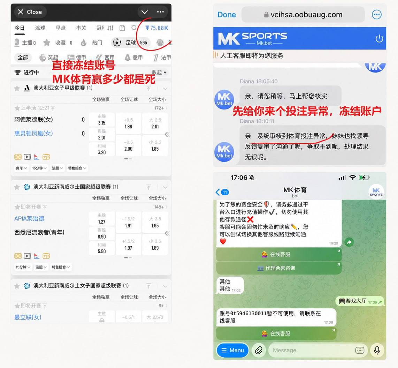This screenshot has width=398, height=368.
Task: Tap the attachment paperclip icon
Action: (258, 351)
